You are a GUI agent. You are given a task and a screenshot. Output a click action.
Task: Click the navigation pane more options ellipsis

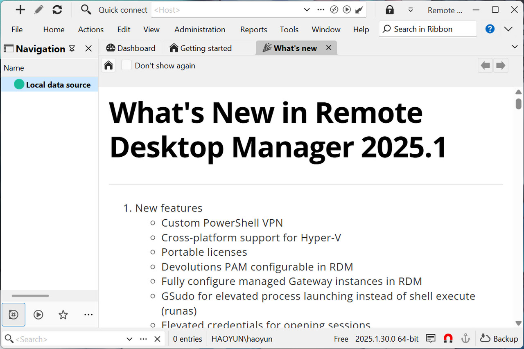tap(88, 315)
